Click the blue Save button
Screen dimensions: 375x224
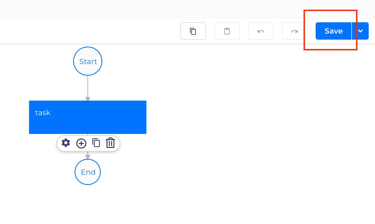point(334,31)
